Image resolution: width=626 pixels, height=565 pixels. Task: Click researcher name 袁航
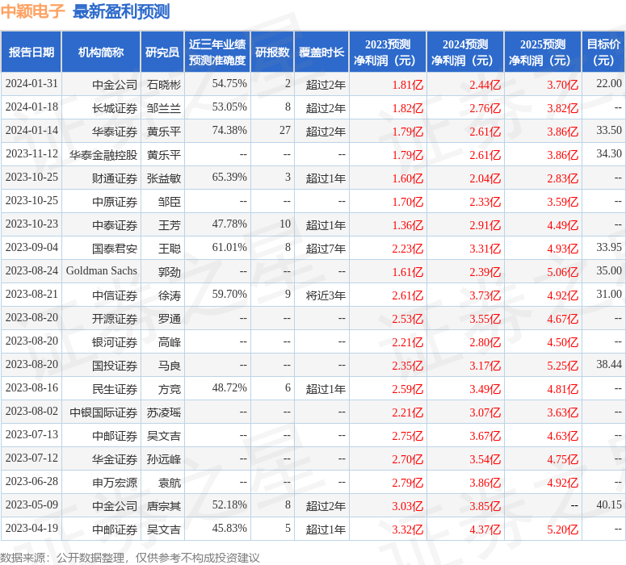170,483
